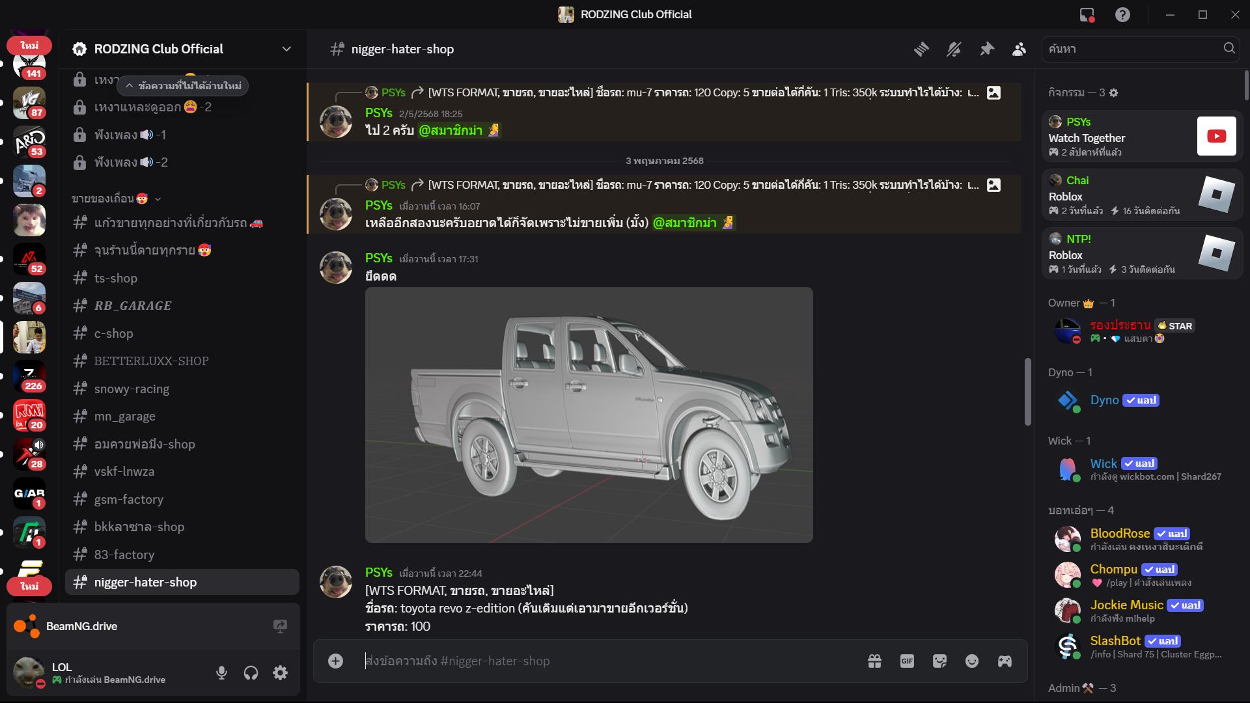Open the NTP! Roblox activity card
This screenshot has width=1250, height=703.
pyautogui.click(x=1143, y=253)
